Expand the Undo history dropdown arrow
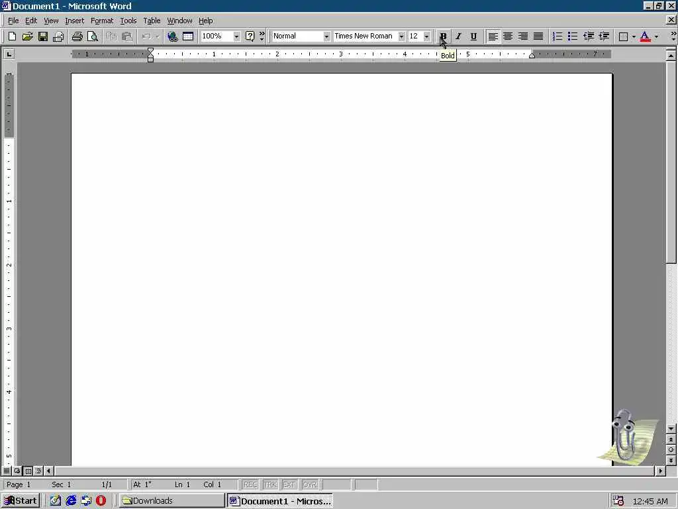The image size is (678, 509). (x=158, y=36)
